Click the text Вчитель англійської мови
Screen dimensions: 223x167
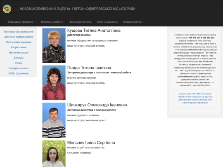coord(82,78)
